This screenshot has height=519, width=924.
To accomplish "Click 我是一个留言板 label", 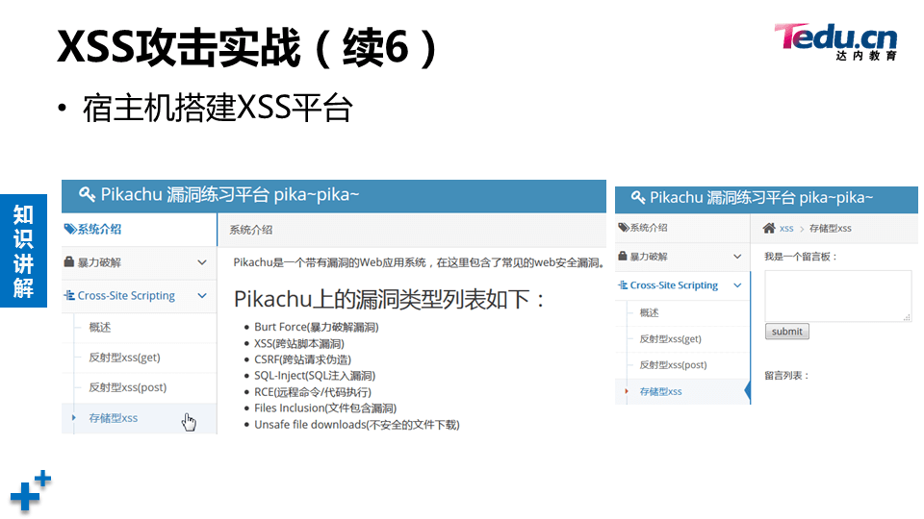I will point(801,257).
